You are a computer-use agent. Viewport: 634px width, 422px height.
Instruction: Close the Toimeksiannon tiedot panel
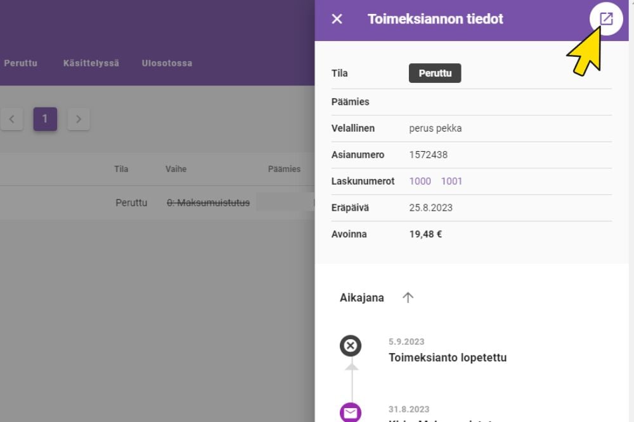click(337, 19)
